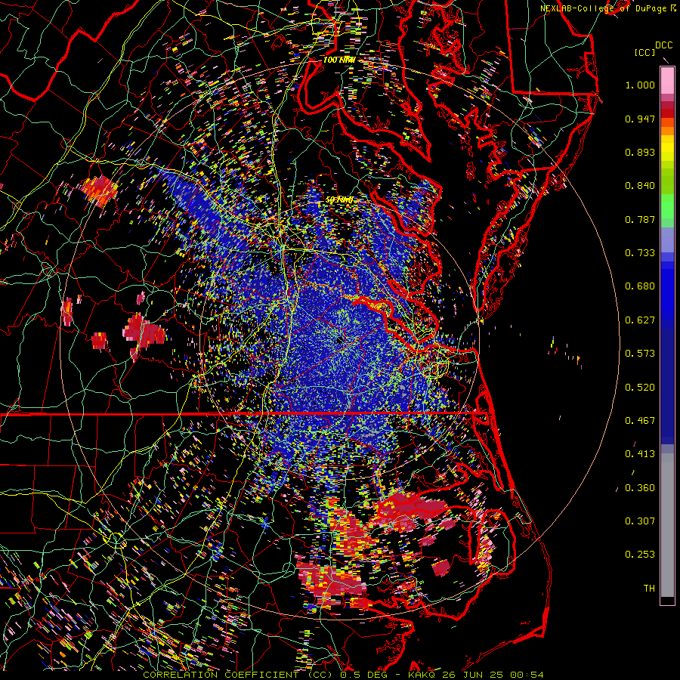Click the 100 NMI range ring label
Viewport: 680px width, 680px height.
[x=338, y=60]
